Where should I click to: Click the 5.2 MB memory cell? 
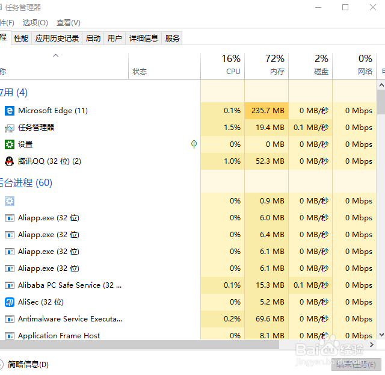266,302
